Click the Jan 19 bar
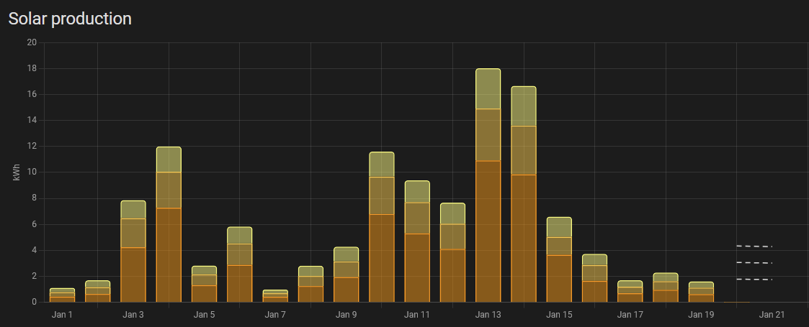The height and width of the screenshot is (327, 809). (x=701, y=292)
